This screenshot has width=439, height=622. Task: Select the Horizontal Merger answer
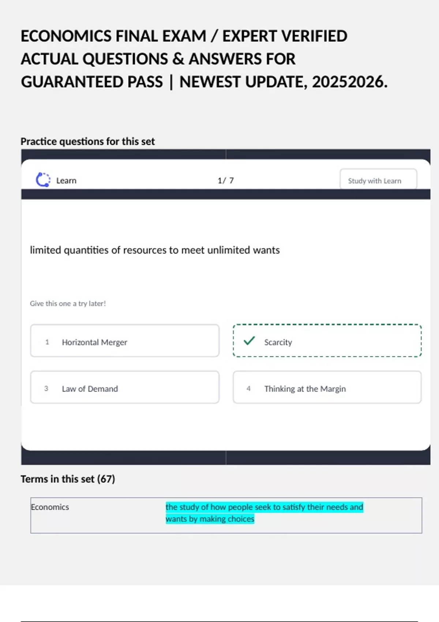point(125,341)
